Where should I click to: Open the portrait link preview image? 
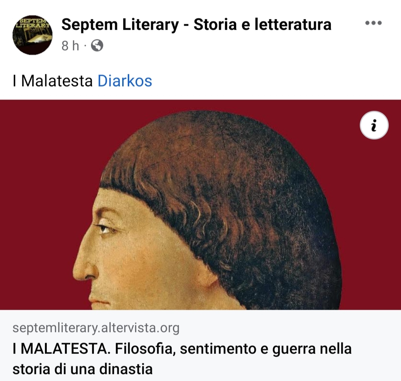[200, 205]
